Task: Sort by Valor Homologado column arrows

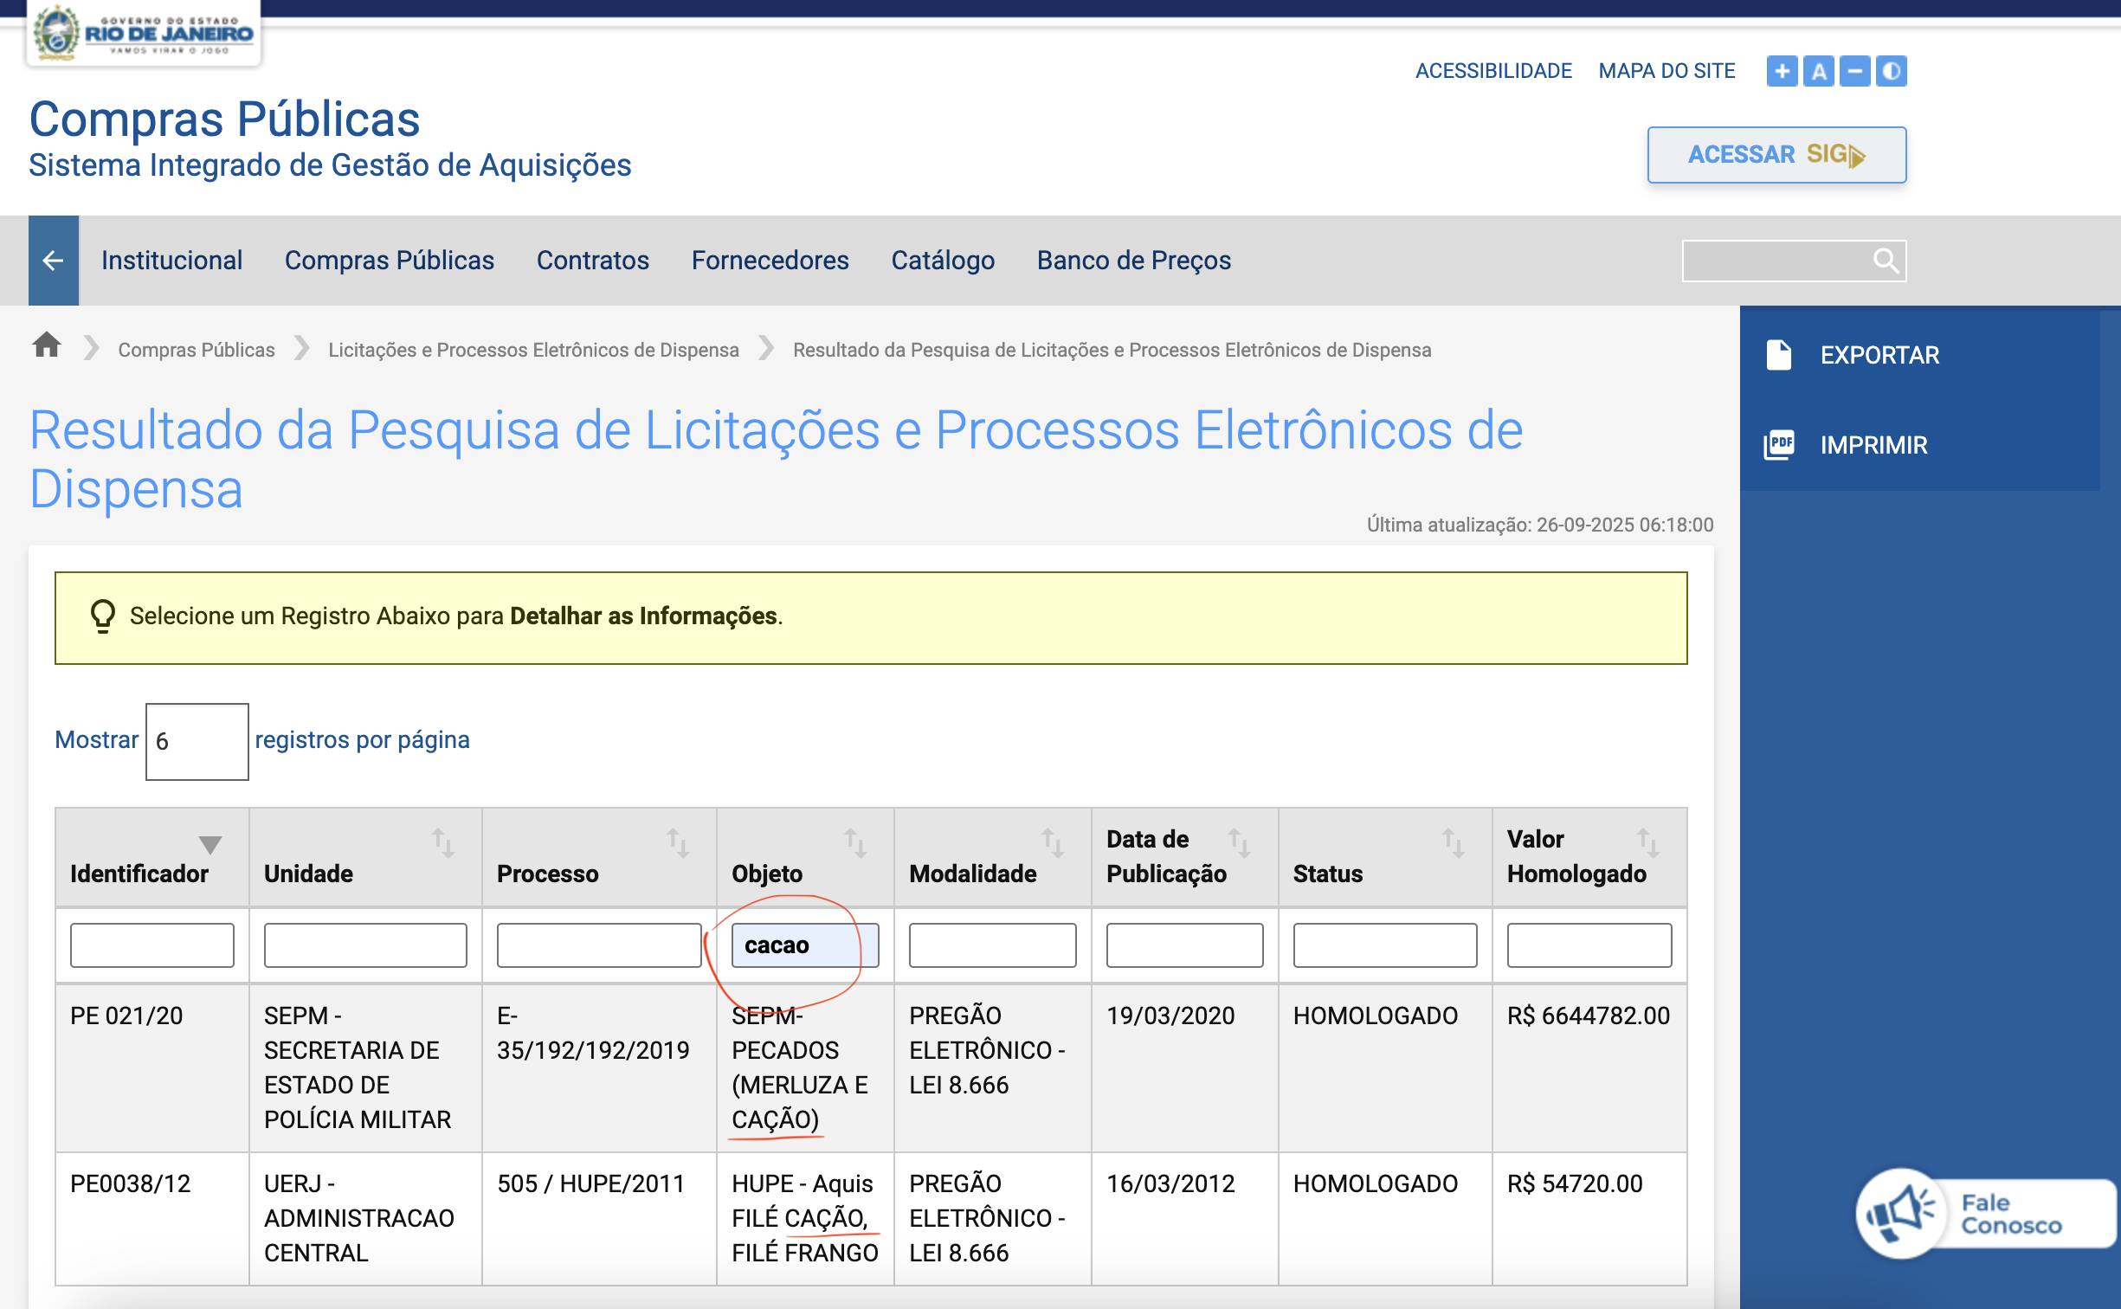Action: [1647, 842]
